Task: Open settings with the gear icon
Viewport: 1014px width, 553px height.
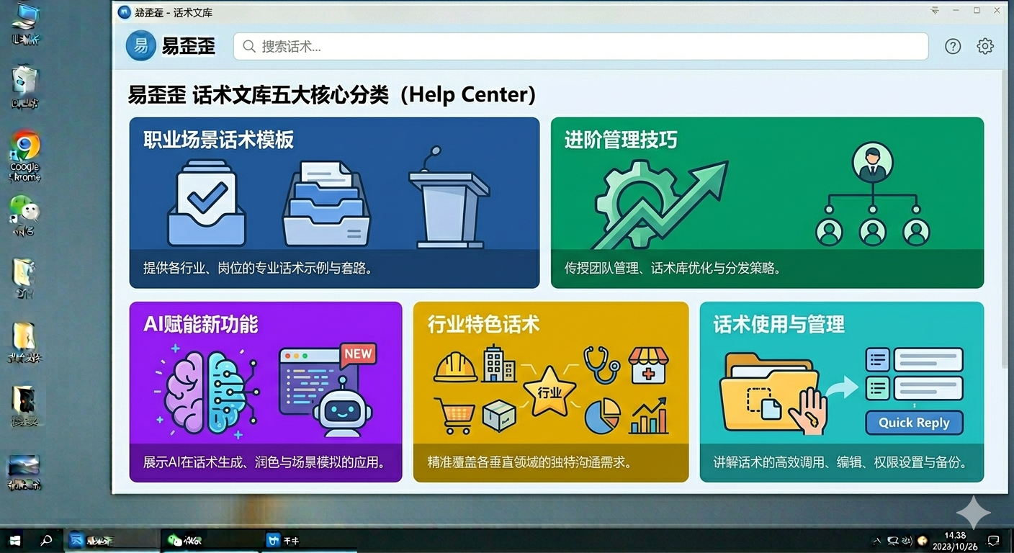Action: tap(984, 45)
